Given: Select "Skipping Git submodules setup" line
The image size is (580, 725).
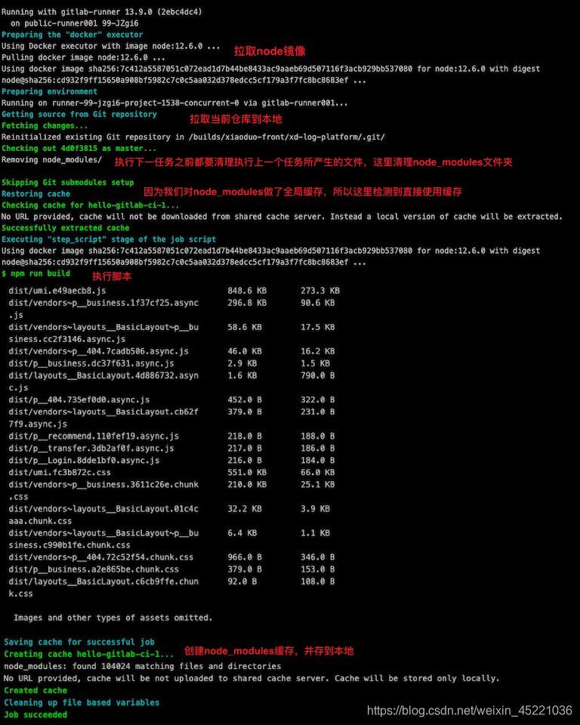Looking at the screenshot, I should point(67,183).
